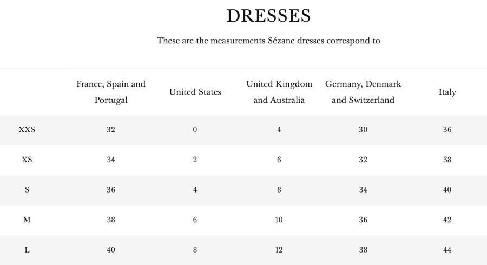Select the M size row label

click(x=27, y=220)
